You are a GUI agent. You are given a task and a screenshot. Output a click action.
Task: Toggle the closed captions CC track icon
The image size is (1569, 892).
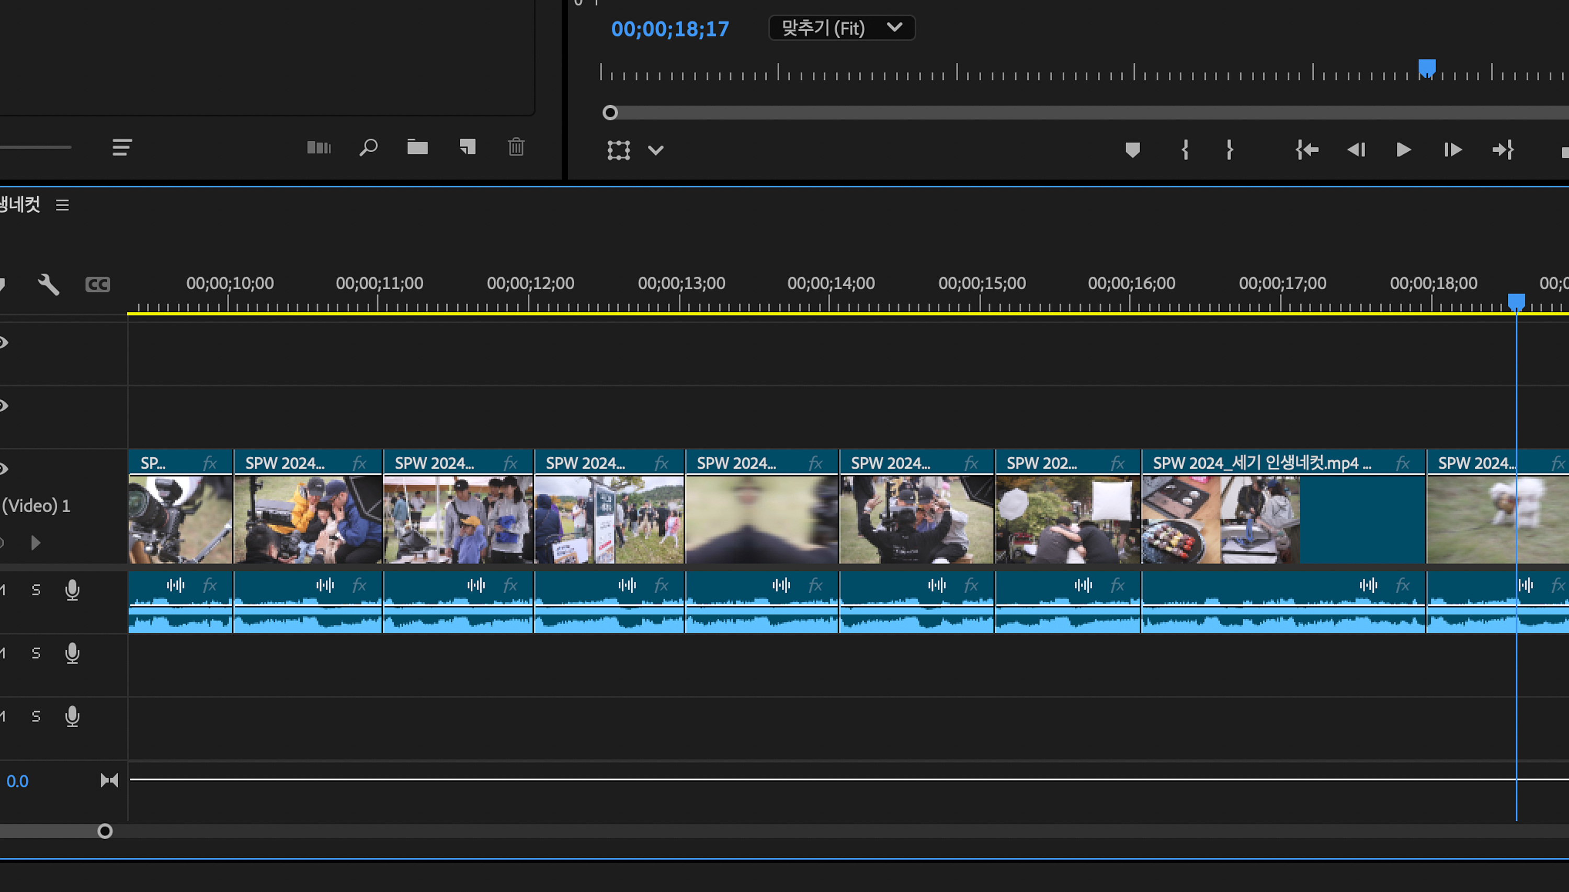(x=97, y=284)
